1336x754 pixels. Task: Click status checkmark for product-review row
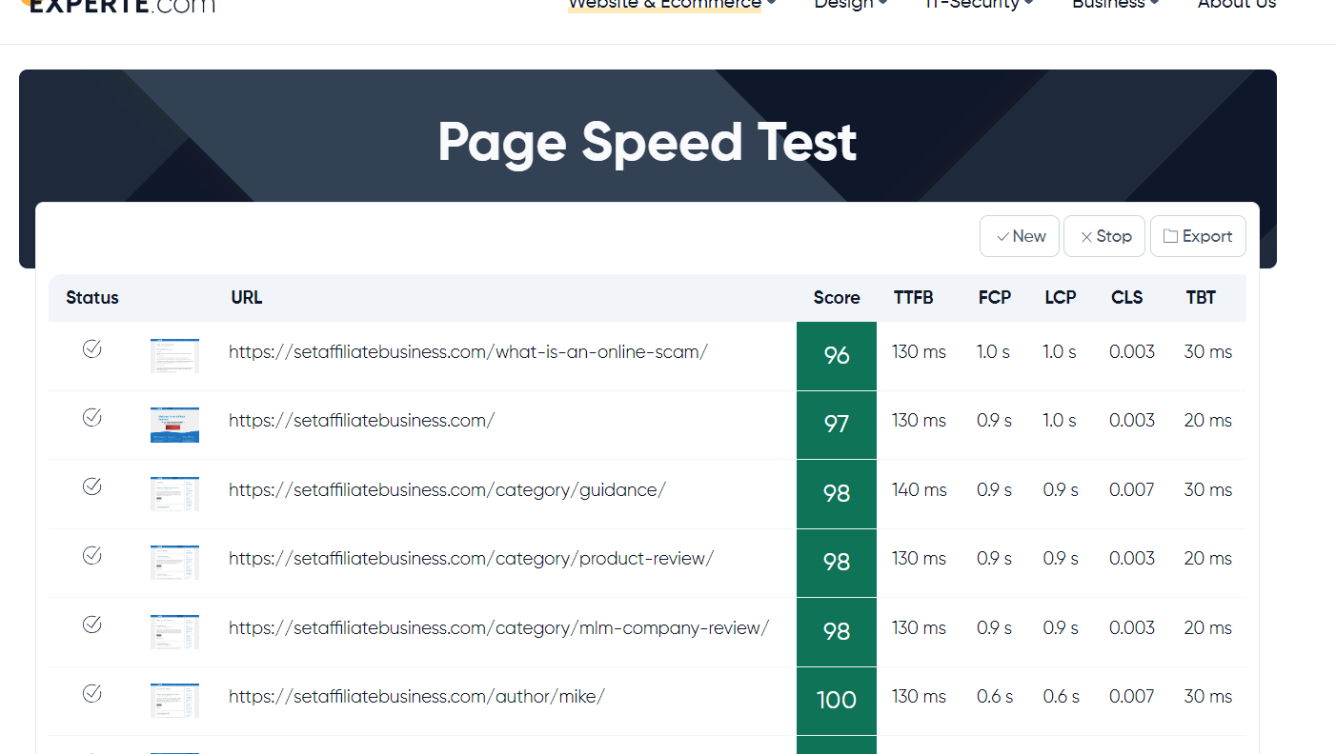[x=92, y=555]
